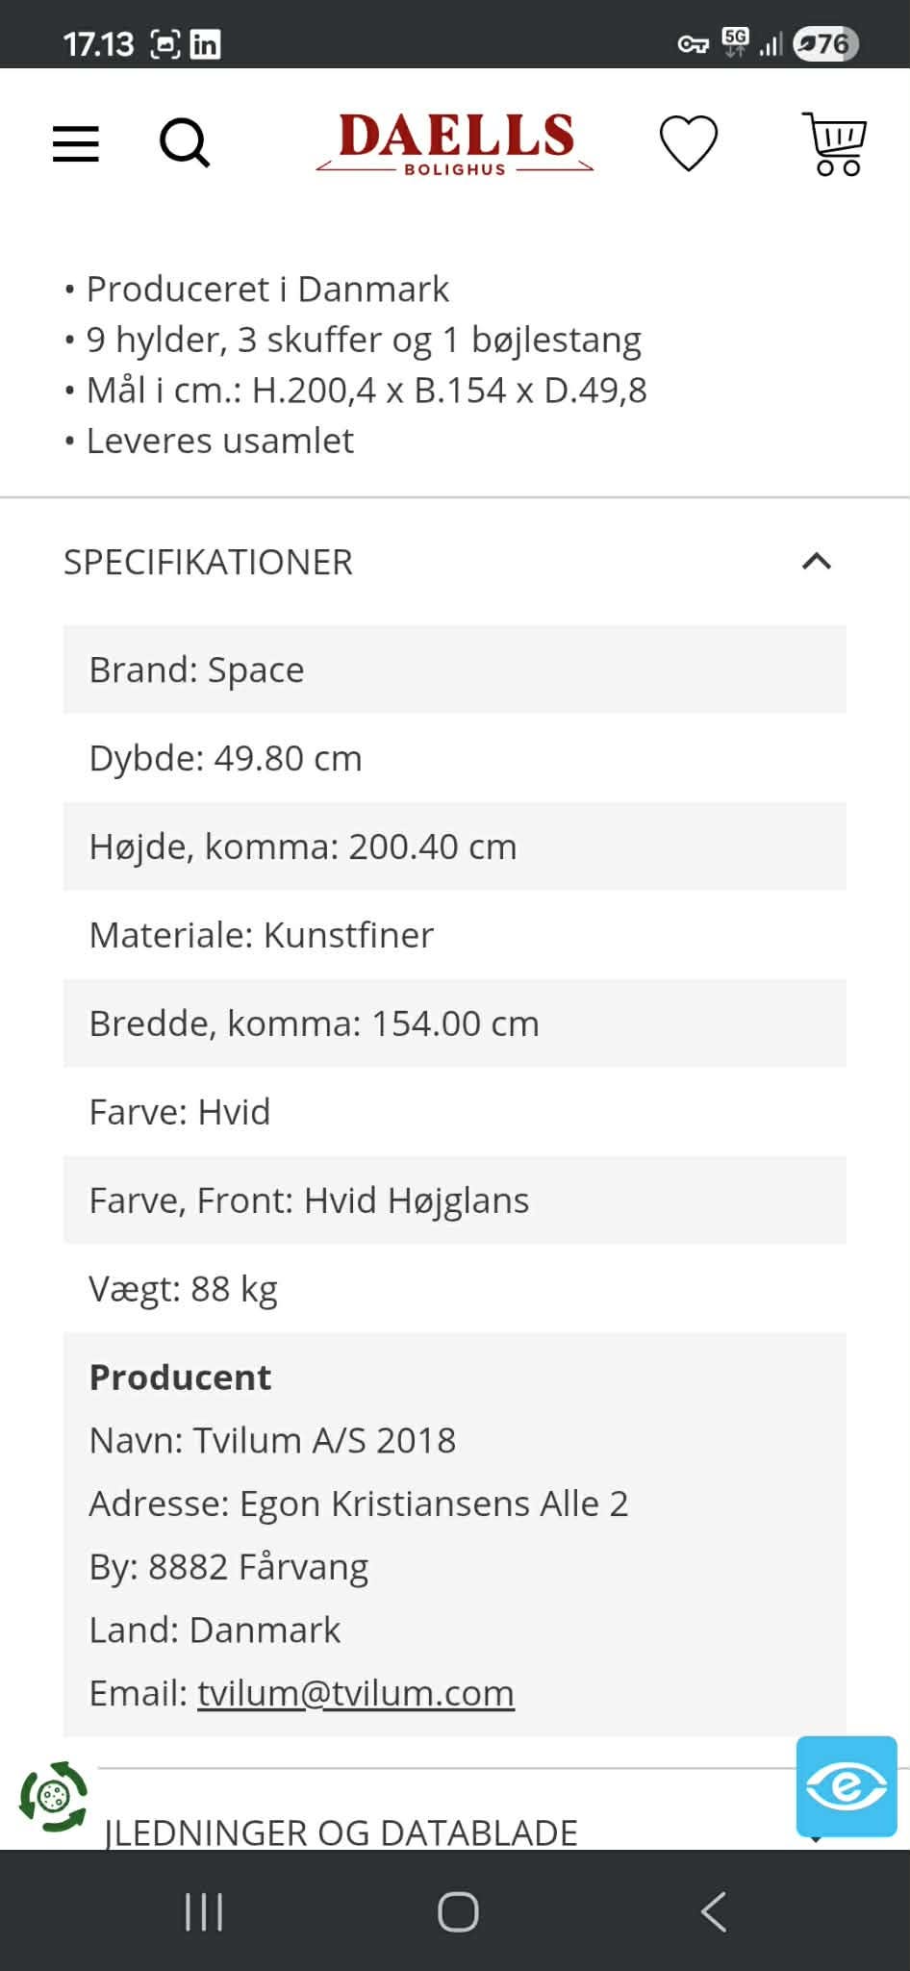Open the shopping cart

835,143
